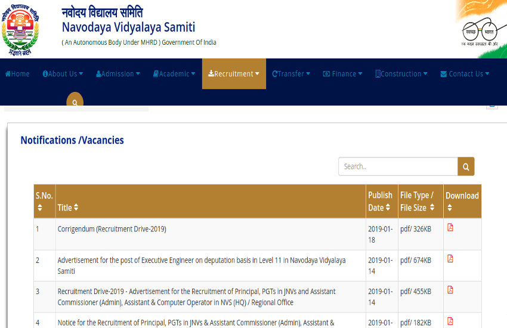The width and height of the screenshot is (507, 328).
Task: Sort notifications by Title column
Action: click(x=68, y=208)
